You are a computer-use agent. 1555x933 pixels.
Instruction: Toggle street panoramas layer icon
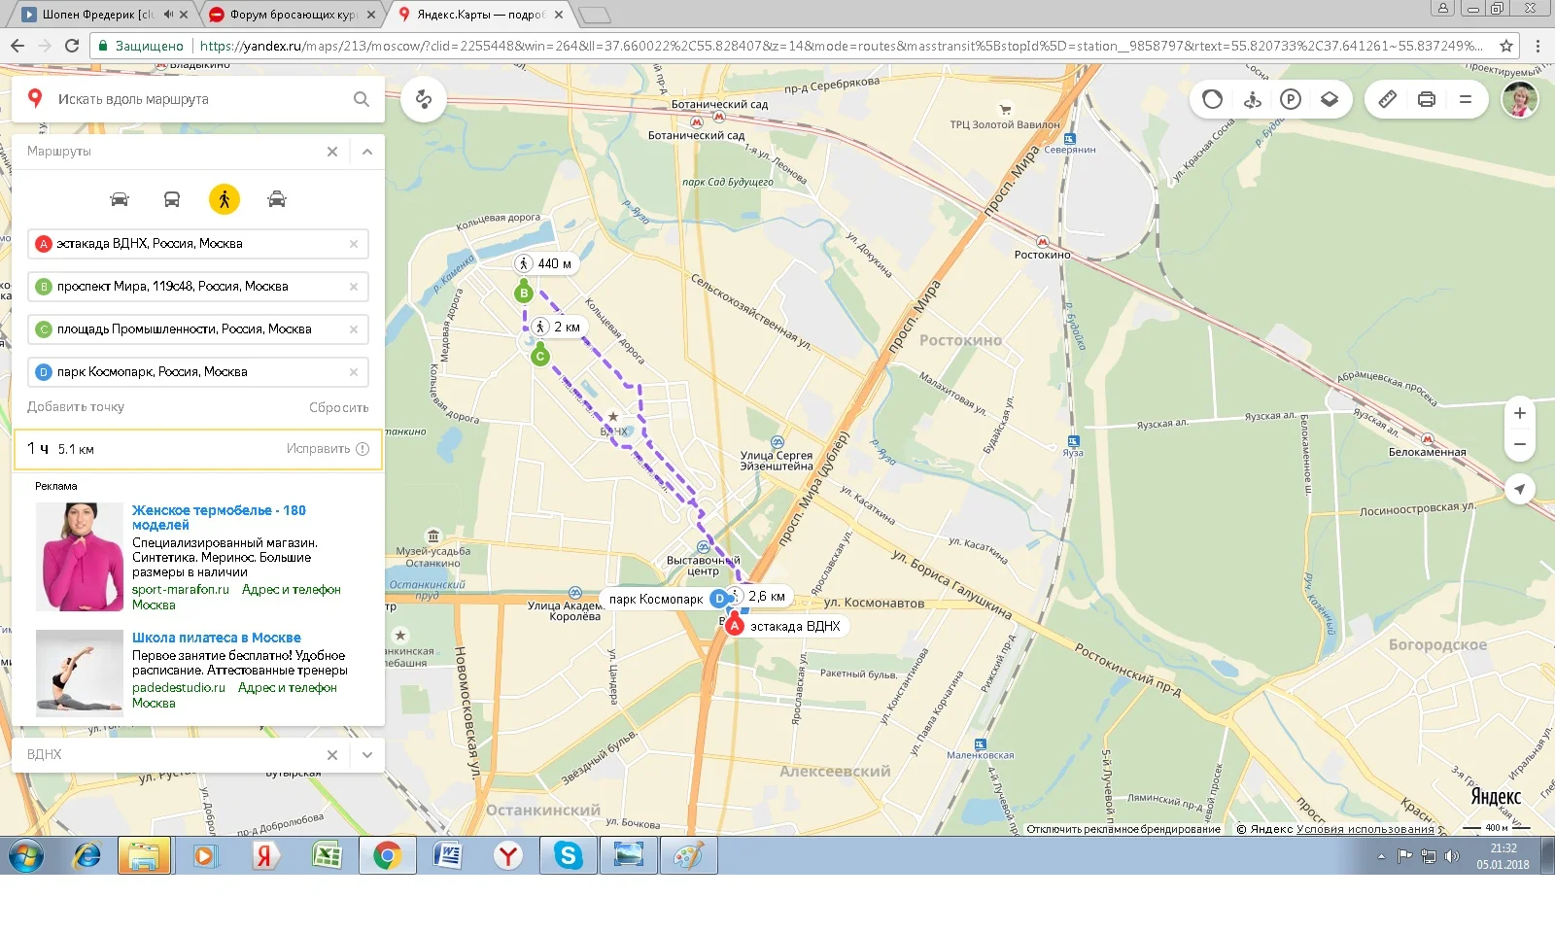tap(1252, 99)
